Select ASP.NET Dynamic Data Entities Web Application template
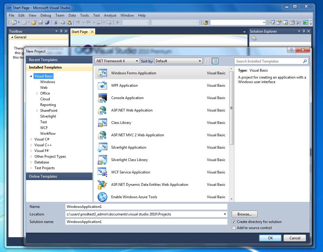Screen dimensions: 323x252 pos(162,184)
